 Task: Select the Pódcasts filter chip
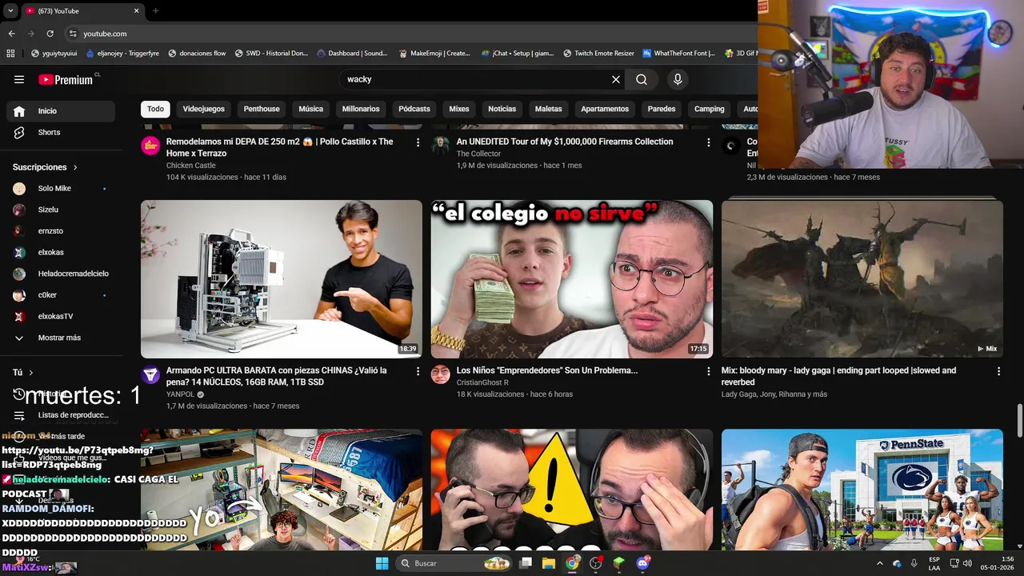(x=414, y=109)
